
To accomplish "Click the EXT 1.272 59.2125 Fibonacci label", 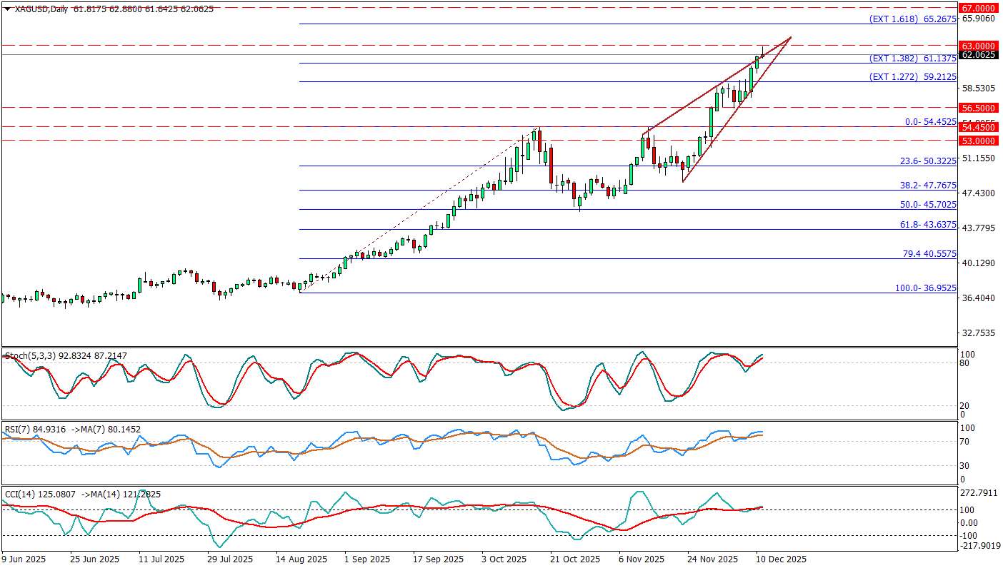I will coord(912,76).
